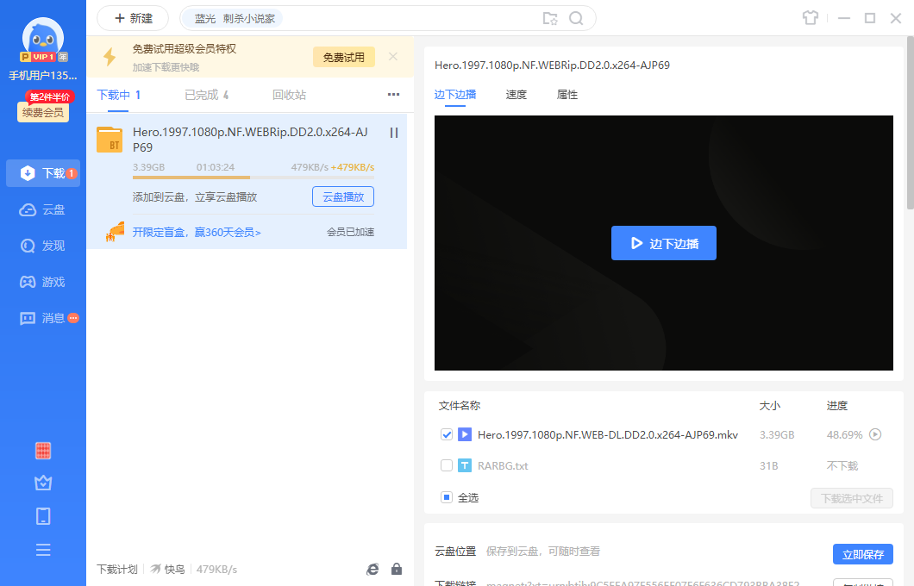
Task: Click the crown membership icon in sidebar
Action: pyautogui.click(x=42, y=483)
